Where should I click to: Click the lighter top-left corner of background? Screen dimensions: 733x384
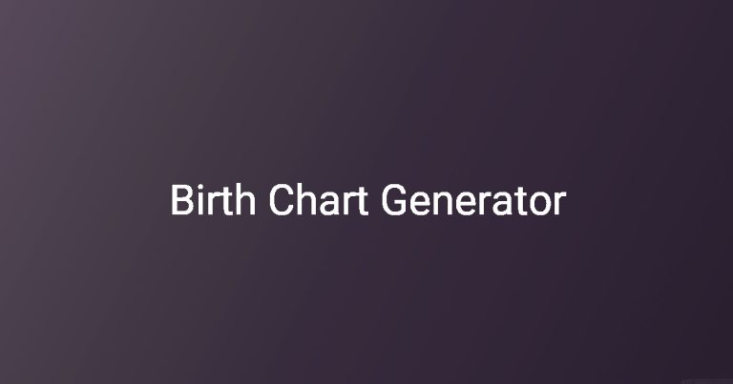click(x=28, y=23)
